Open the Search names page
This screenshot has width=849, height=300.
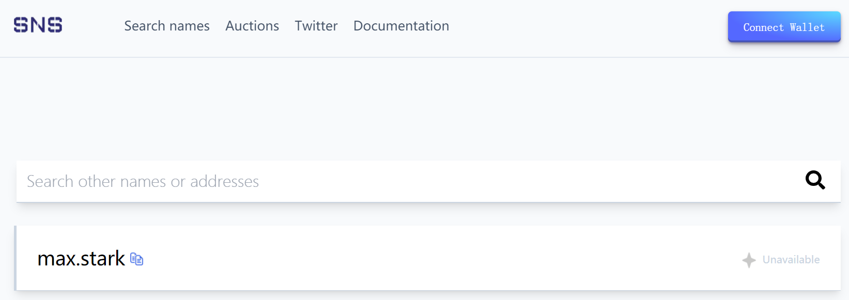(x=167, y=26)
